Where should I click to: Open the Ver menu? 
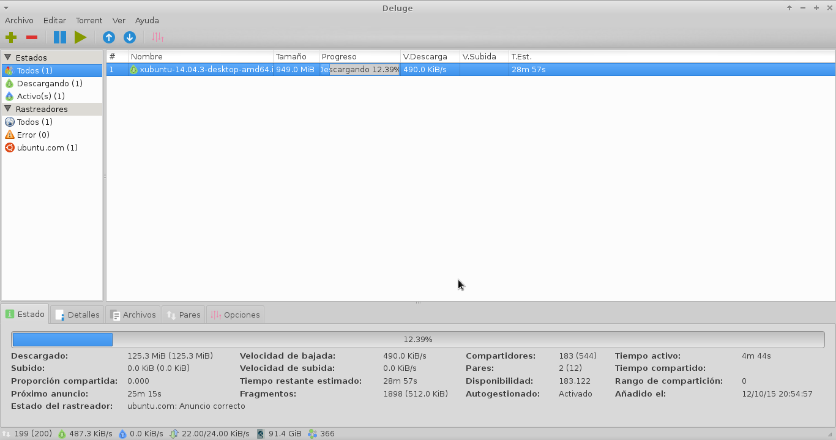tap(119, 20)
